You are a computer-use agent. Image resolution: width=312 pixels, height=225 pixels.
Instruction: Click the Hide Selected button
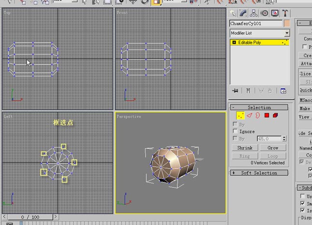[x=306, y=133]
